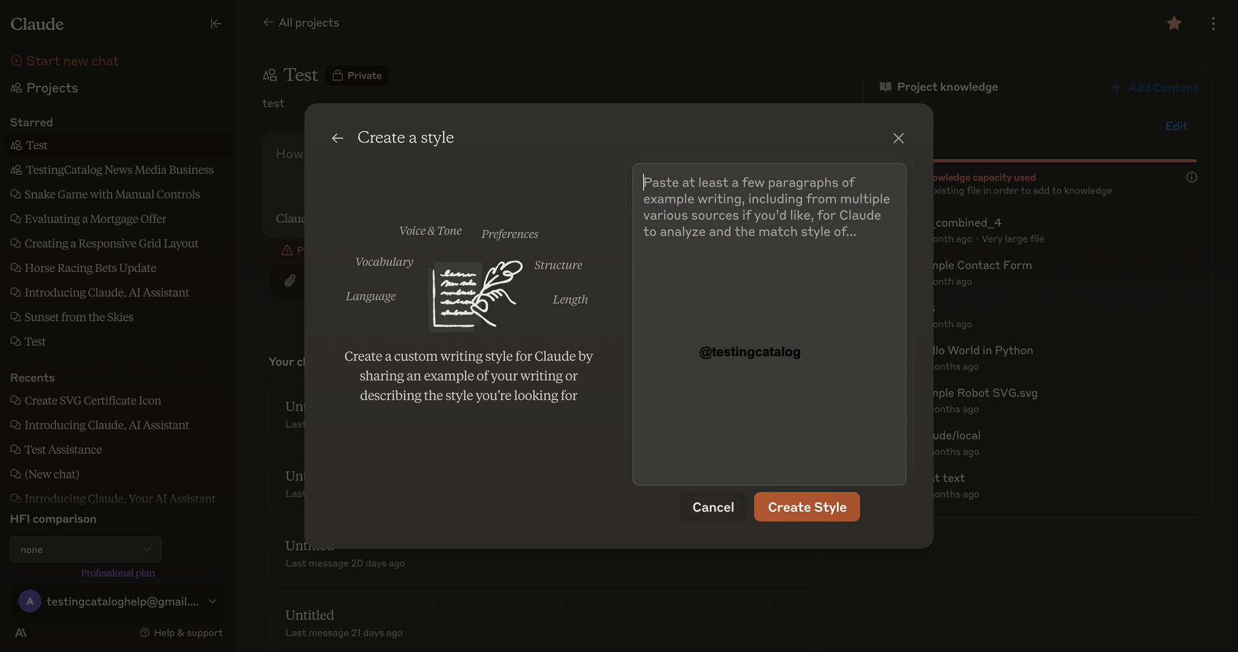Close the Create a style dialog
The image size is (1238, 652).
point(898,138)
